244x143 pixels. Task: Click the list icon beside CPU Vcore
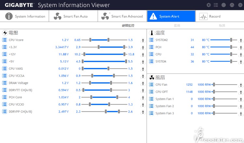point(5,40)
